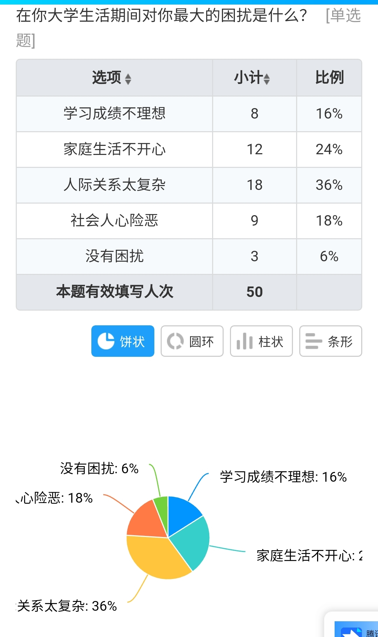Click the blue pie slice for 学习成绩不理想
Viewport: 378px width, 637px height.
click(x=181, y=514)
